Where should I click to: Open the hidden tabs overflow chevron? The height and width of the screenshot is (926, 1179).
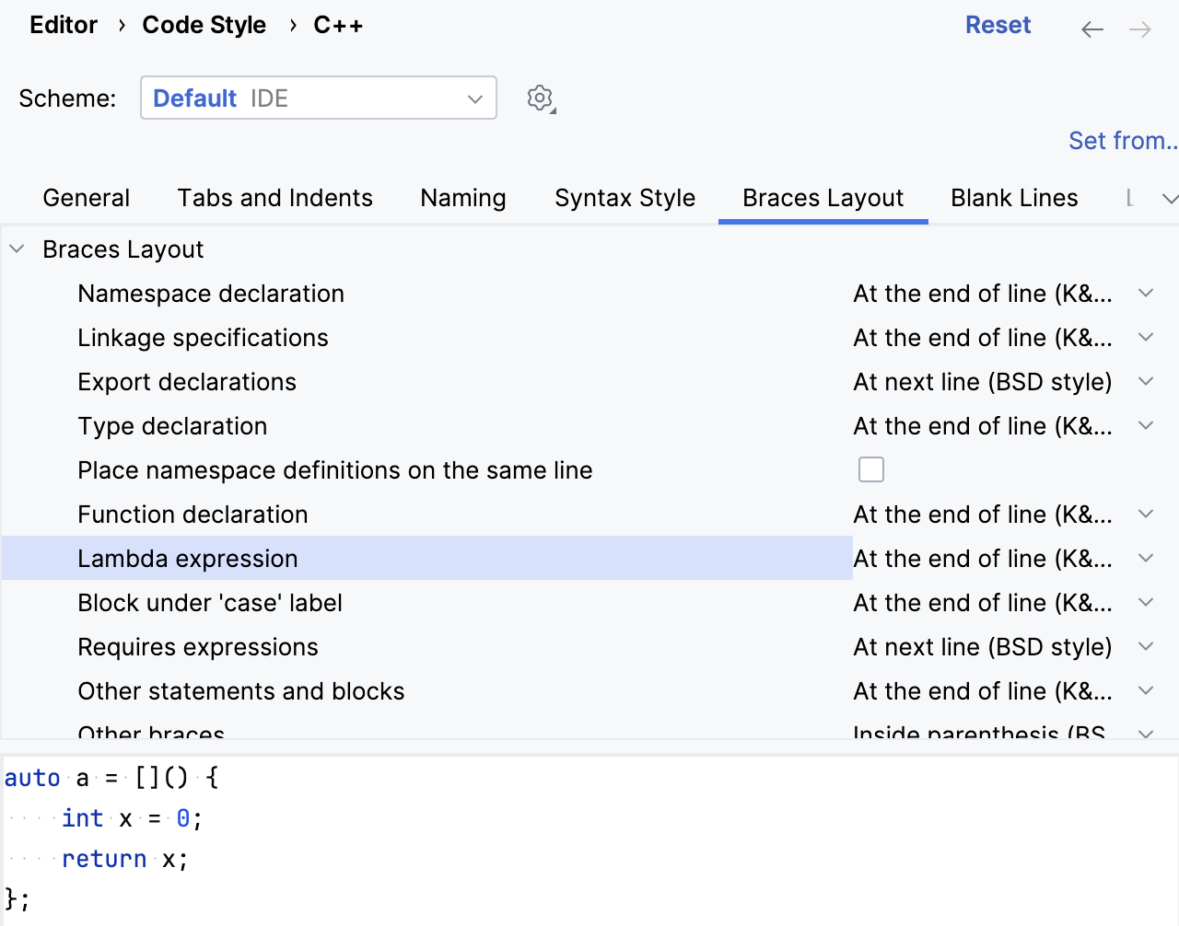[x=1169, y=197]
